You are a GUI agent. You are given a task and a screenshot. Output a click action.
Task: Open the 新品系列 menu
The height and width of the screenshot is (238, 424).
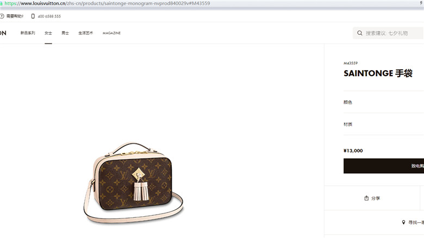[x=28, y=33]
